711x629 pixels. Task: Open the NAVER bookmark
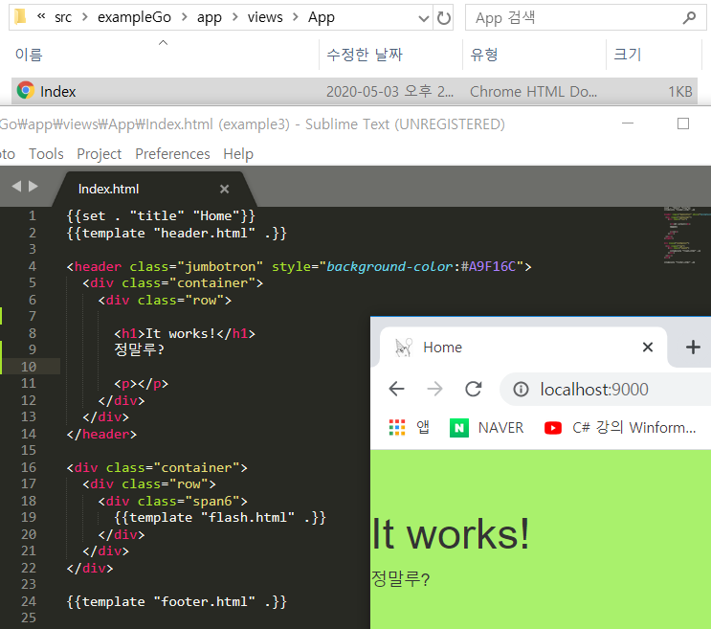(x=486, y=427)
